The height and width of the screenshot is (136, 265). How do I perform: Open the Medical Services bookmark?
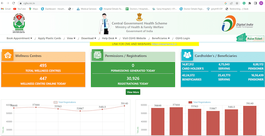87,9
